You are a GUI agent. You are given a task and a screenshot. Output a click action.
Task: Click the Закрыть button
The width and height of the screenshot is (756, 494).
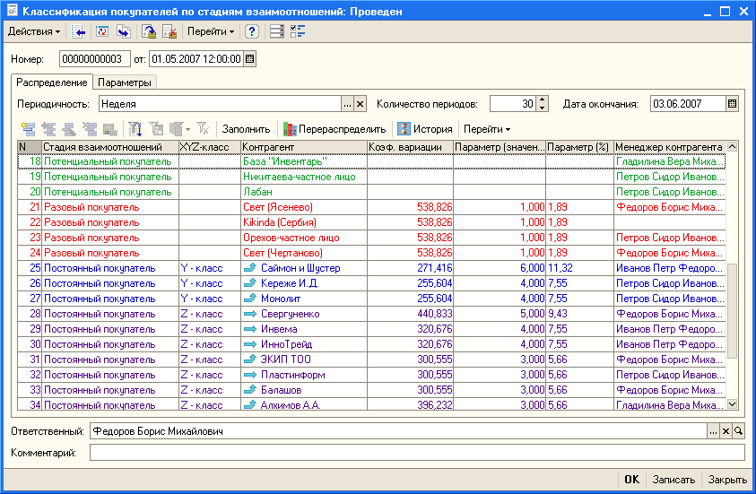tap(727, 480)
